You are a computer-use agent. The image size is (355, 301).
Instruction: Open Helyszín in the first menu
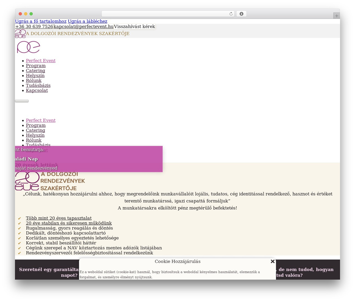pos(35,76)
